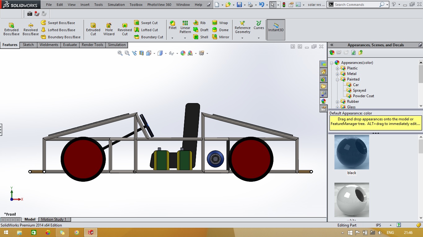Pick the Lofted Boss/Base feature
The image size is (423, 237).
[58, 30]
